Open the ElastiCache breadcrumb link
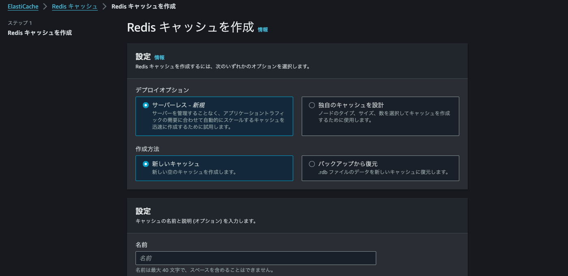This screenshot has width=568, height=276. pos(23,6)
